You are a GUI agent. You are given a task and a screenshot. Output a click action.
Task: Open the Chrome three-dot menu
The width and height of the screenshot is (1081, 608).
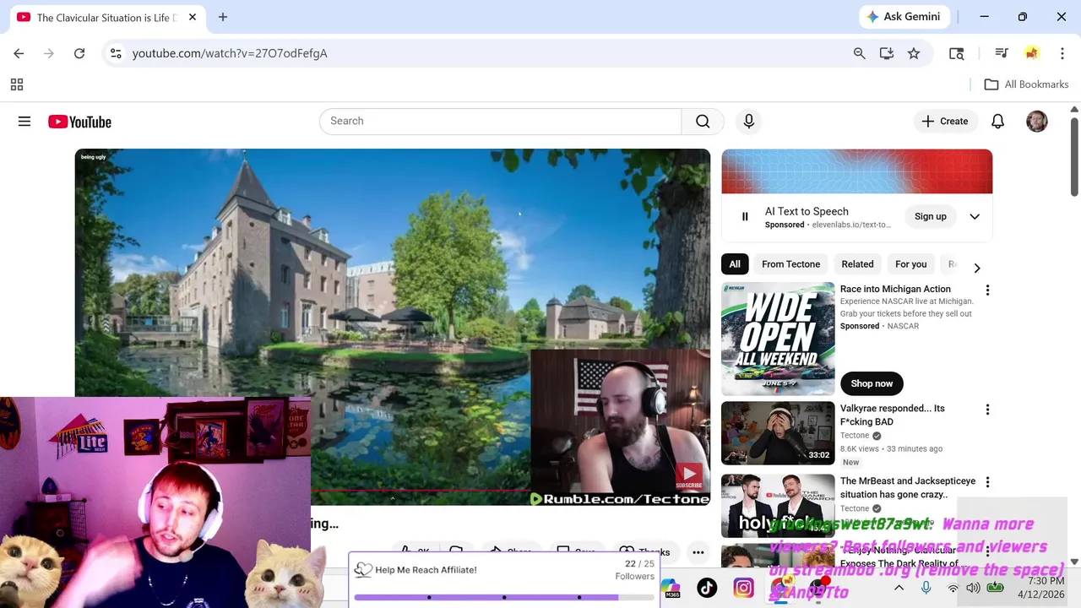(1062, 53)
